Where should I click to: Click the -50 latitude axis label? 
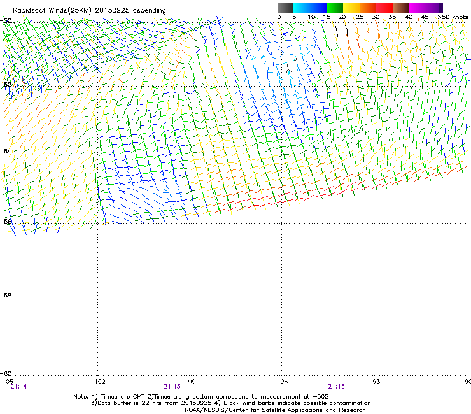[6, 21]
